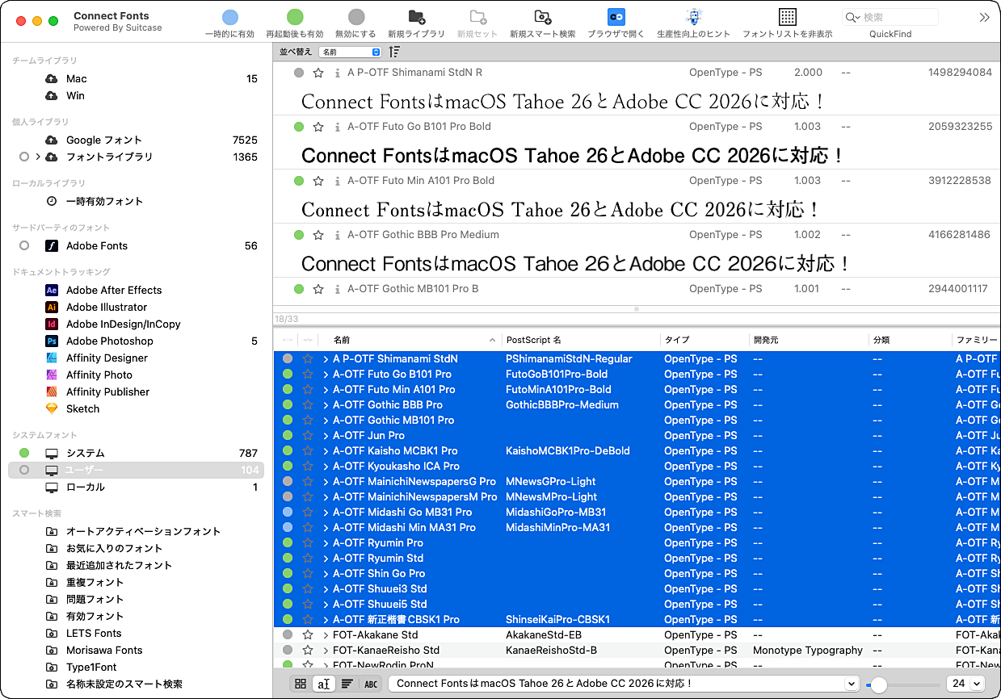Viewport: 1001px width, 699px height.
Task: Expand A-OTF Shin Go Pro family
Action: pyautogui.click(x=326, y=573)
